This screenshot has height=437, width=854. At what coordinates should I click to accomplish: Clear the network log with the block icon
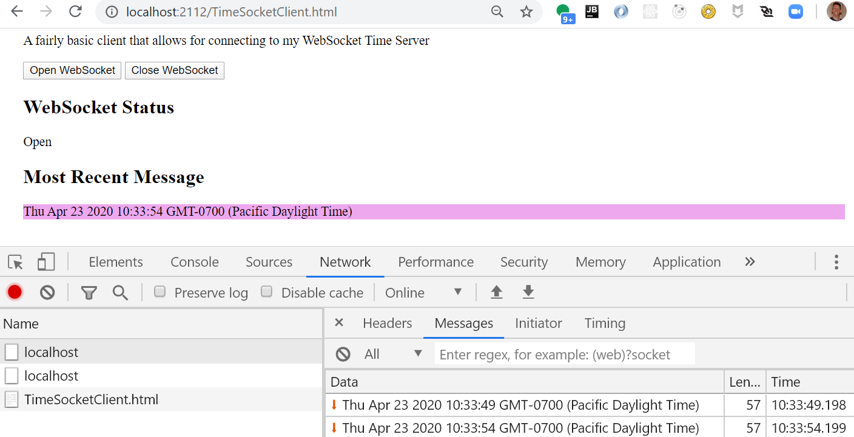coord(47,293)
